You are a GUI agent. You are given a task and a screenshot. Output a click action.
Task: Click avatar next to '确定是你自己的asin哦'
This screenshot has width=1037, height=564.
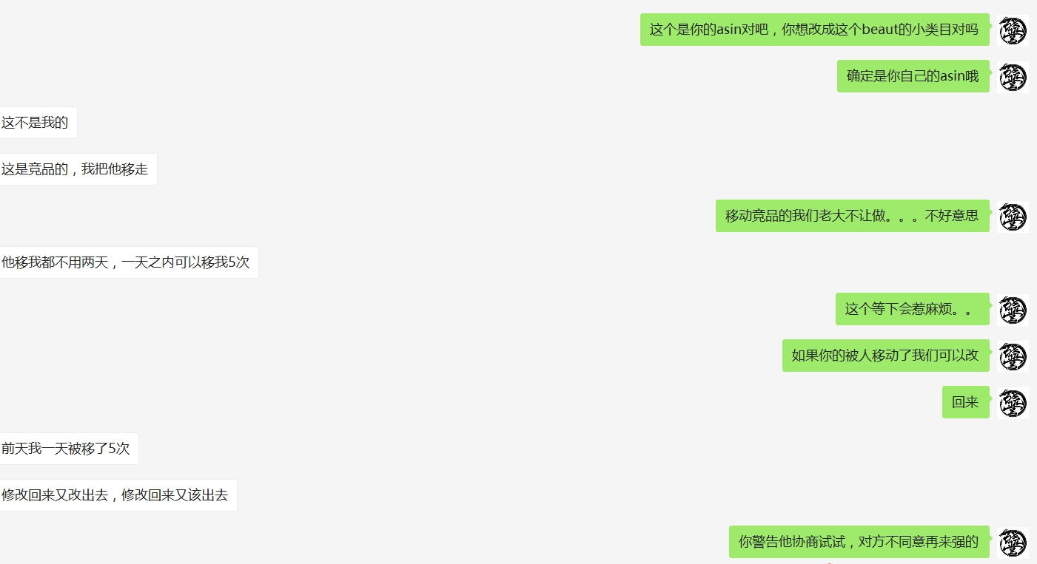(x=1013, y=77)
